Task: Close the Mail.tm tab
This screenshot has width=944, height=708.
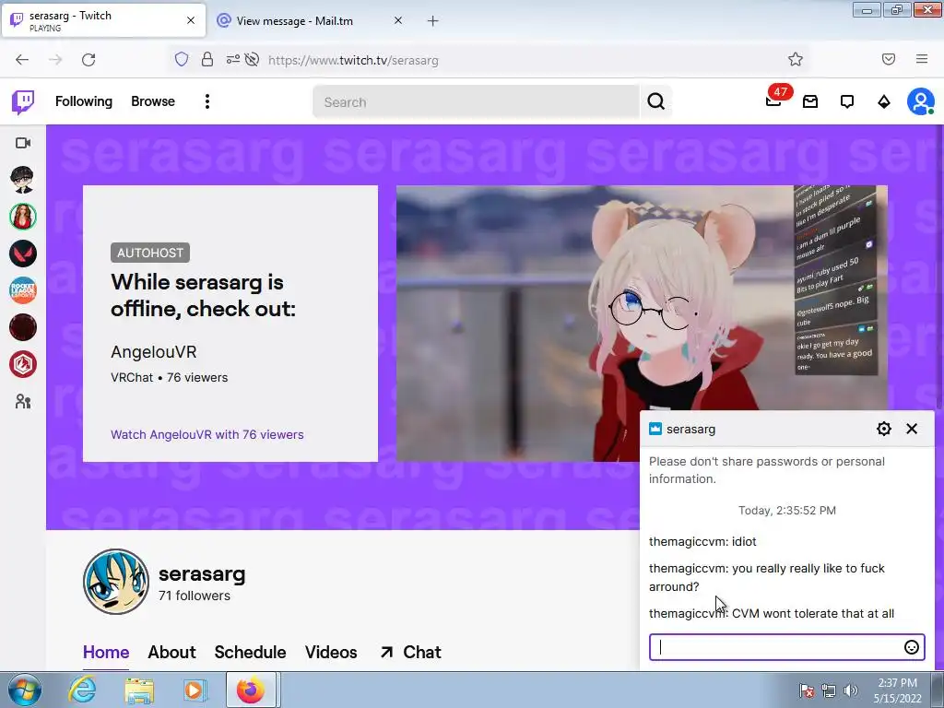Action: 398,20
